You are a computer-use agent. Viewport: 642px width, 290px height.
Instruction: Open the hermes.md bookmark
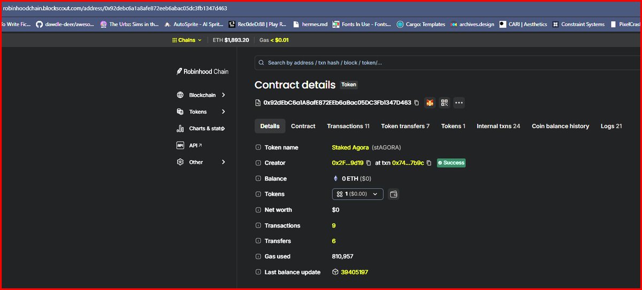pyautogui.click(x=310, y=24)
